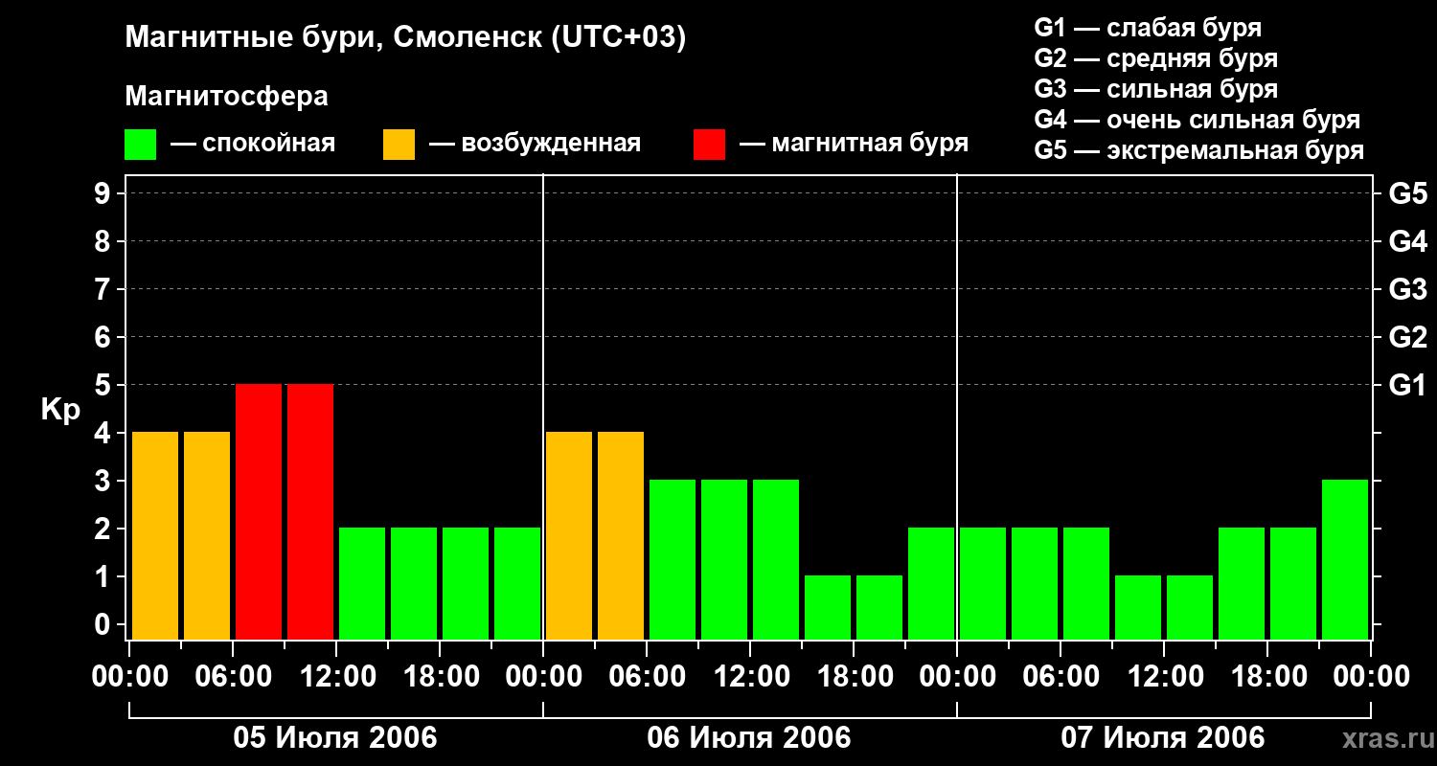Click the green bar starting at 12:00 on 05 Июля
1437x766 pixels.
click(362, 583)
